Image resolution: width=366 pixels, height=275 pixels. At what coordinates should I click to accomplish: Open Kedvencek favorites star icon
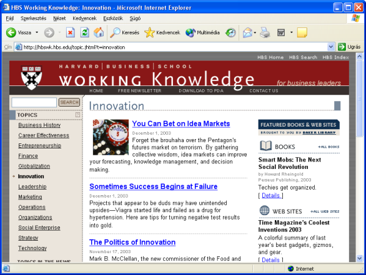pyautogui.click(x=149, y=32)
